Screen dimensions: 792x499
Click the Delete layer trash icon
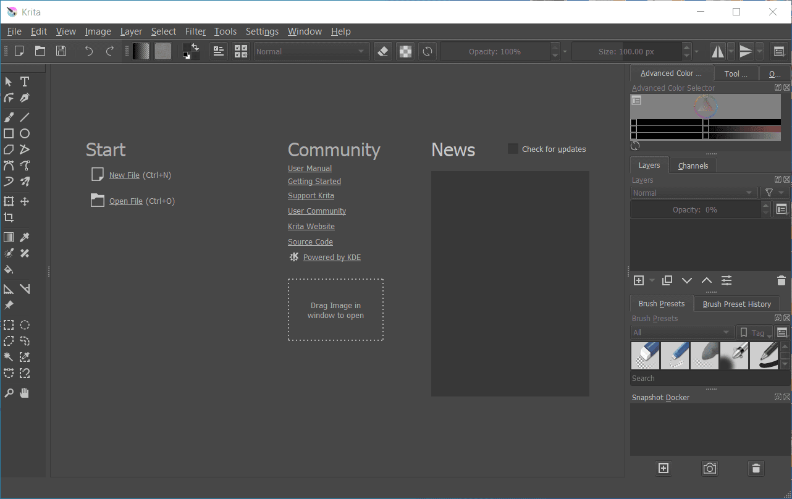[x=781, y=280]
